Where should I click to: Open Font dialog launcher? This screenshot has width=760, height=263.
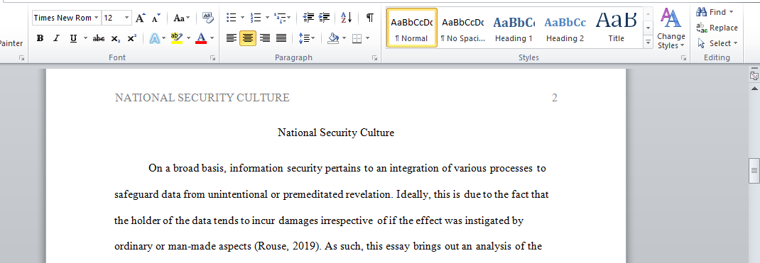pyautogui.click(x=213, y=57)
